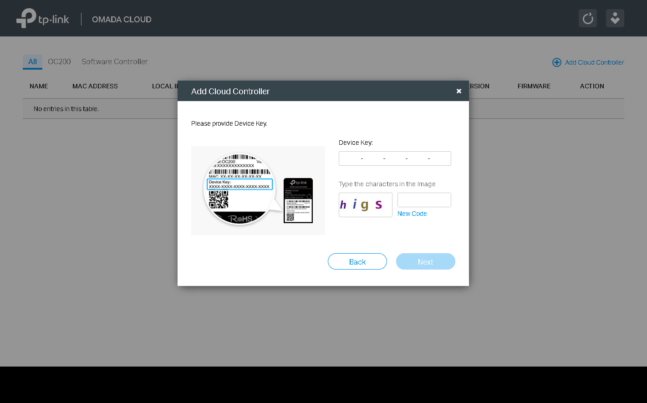Viewport: 647px width, 403px height.
Task: Click the Next button
Action: 426,261
